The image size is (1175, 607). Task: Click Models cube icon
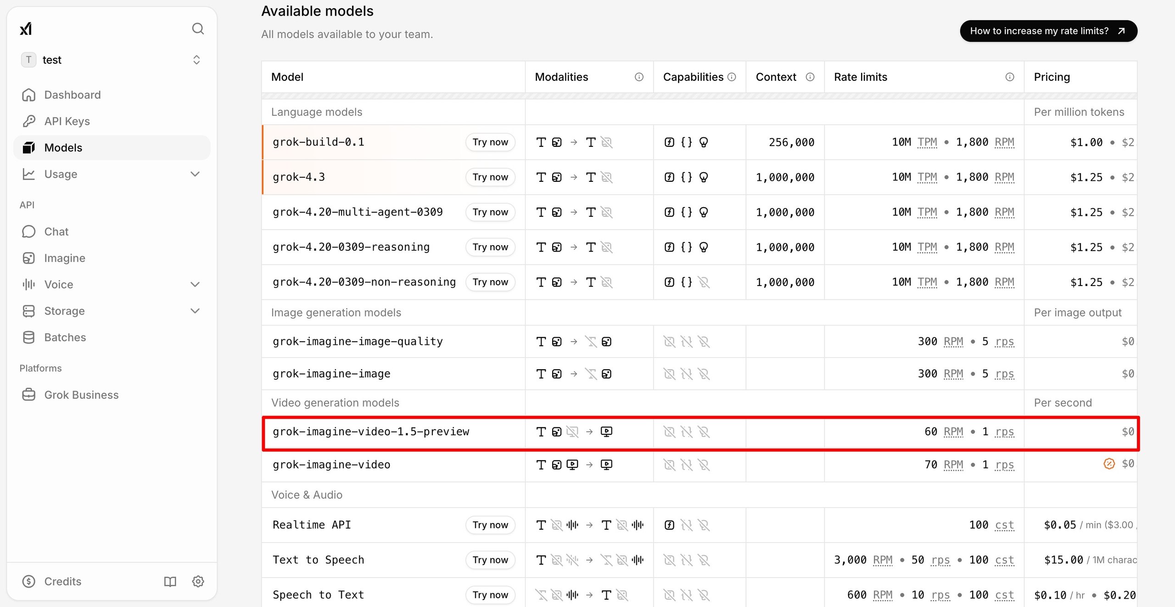click(28, 147)
